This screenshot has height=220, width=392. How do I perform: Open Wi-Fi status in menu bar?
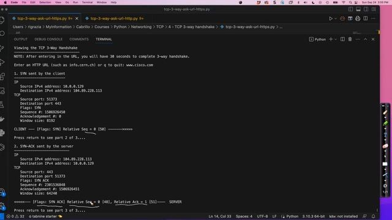click(x=344, y=2)
